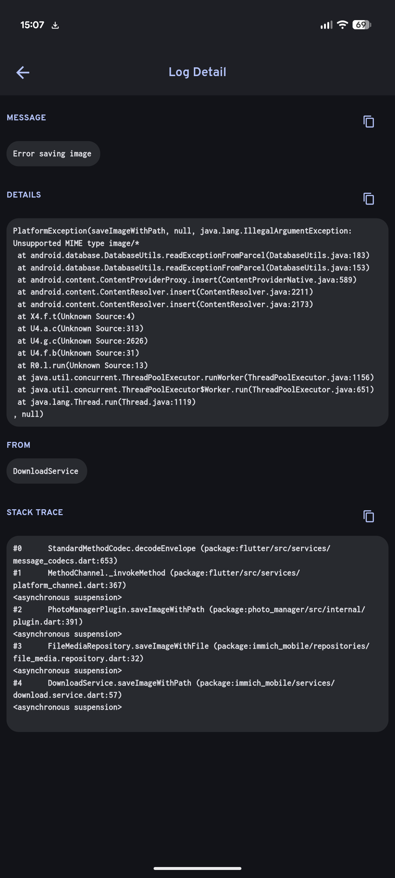The width and height of the screenshot is (395, 878).
Task: Tap the cellular signal bars icon
Action: [x=326, y=25]
